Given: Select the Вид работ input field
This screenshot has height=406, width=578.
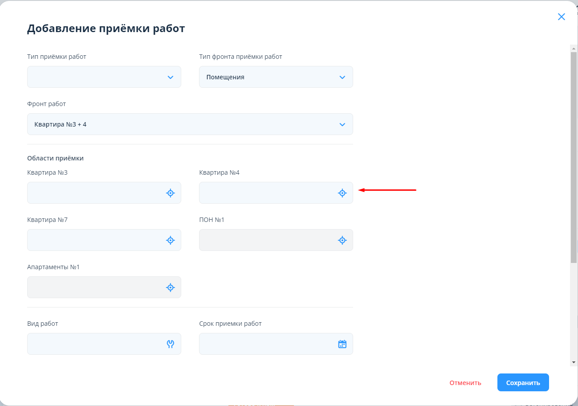Looking at the screenshot, I should pyautogui.click(x=94, y=344).
